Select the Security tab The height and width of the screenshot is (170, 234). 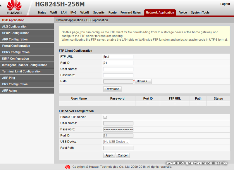[99, 13]
